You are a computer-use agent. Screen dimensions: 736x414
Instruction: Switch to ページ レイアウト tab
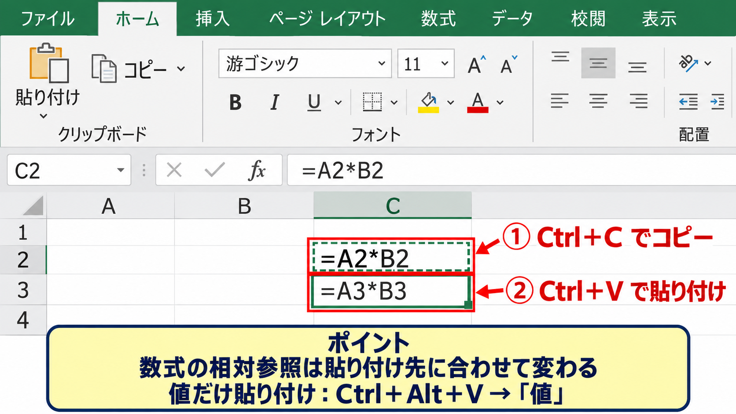coord(327,19)
